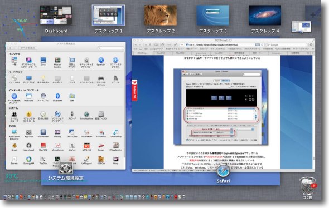Open the Trash (ゴミ箱) in Dock
Image resolution: width=329 pixels, height=208 pixels.
coord(307,186)
